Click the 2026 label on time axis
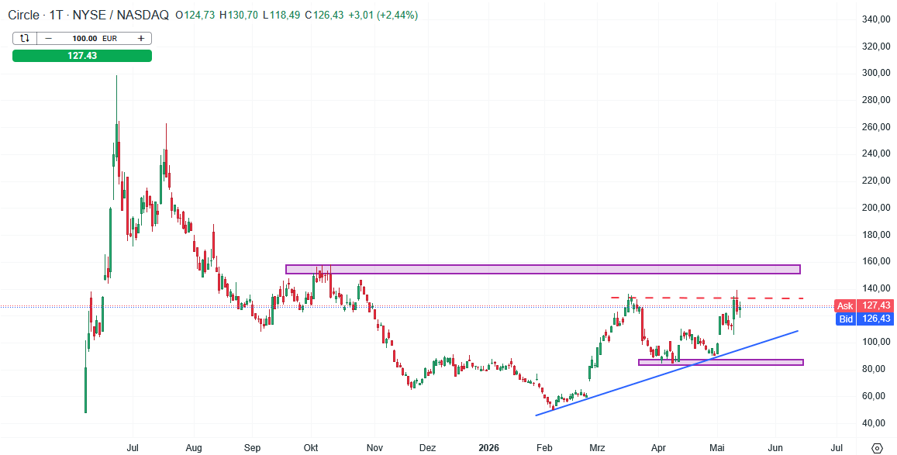Image resolution: width=897 pixels, height=455 pixels. pyautogui.click(x=488, y=447)
